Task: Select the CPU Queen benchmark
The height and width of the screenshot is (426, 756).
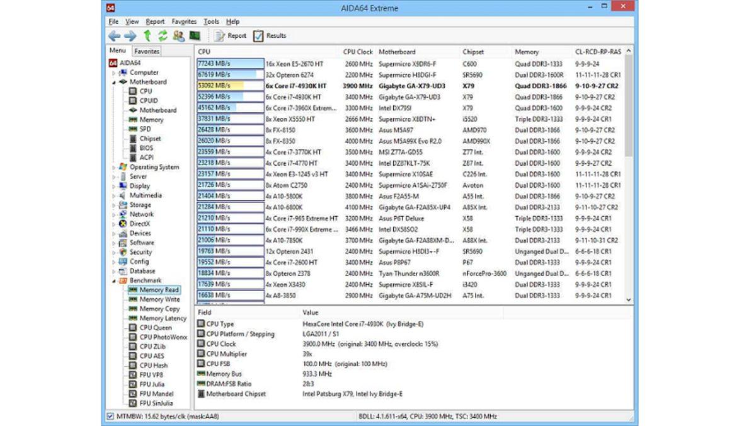Action: [154, 328]
